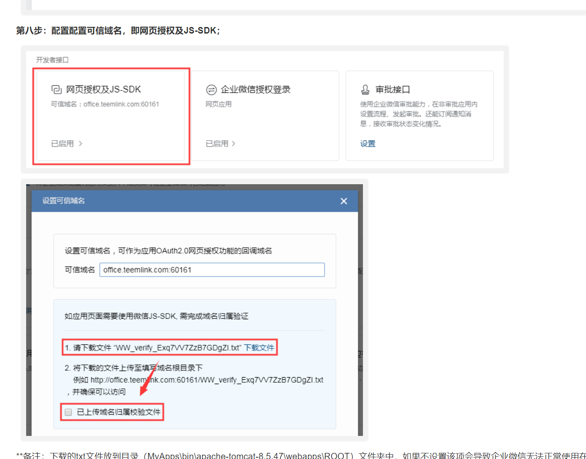The width and height of the screenshot is (586, 459).
Task: Focus the 可信域名 input field
Action: click(x=212, y=270)
